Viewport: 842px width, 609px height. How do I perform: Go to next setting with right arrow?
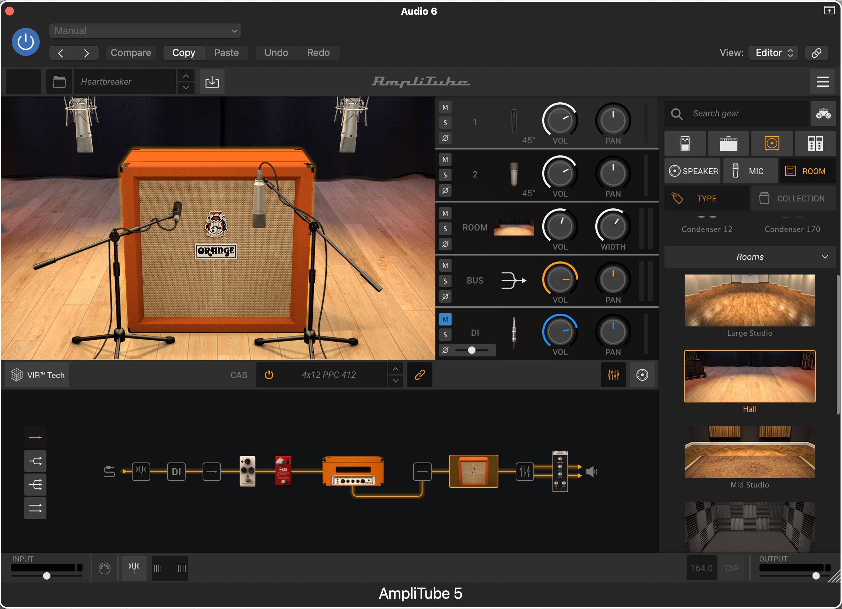click(87, 53)
